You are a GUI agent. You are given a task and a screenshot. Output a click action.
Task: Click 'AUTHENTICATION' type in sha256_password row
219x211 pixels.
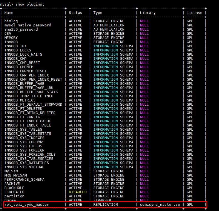pos(109,29)
